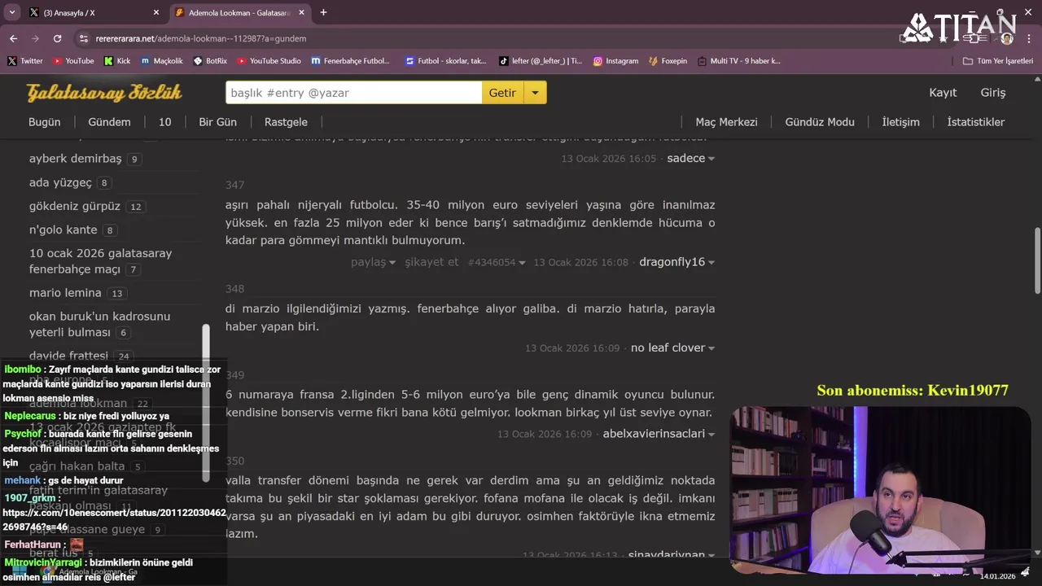Select the Gündem menu item

pos(109,122)
